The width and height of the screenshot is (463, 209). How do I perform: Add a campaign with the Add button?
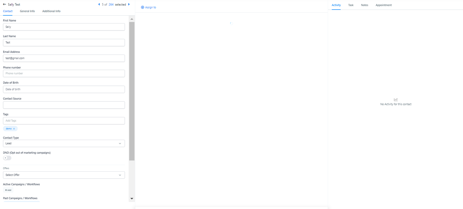tap(8, 190)
